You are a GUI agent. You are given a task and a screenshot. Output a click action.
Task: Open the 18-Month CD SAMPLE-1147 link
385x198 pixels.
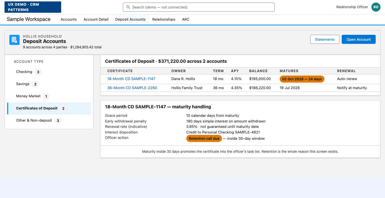pos(131,79)
